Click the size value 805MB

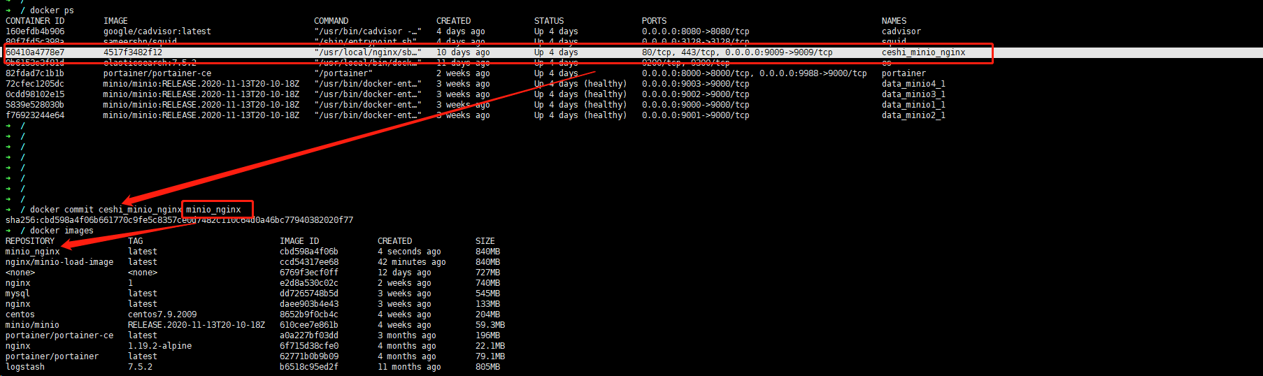488,367
